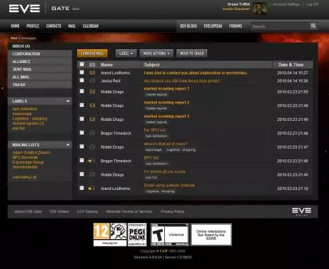This screenshot has height=269, width=329.
Task: Open Calendar in navigation bar
Action: click(x=90, y=26)
